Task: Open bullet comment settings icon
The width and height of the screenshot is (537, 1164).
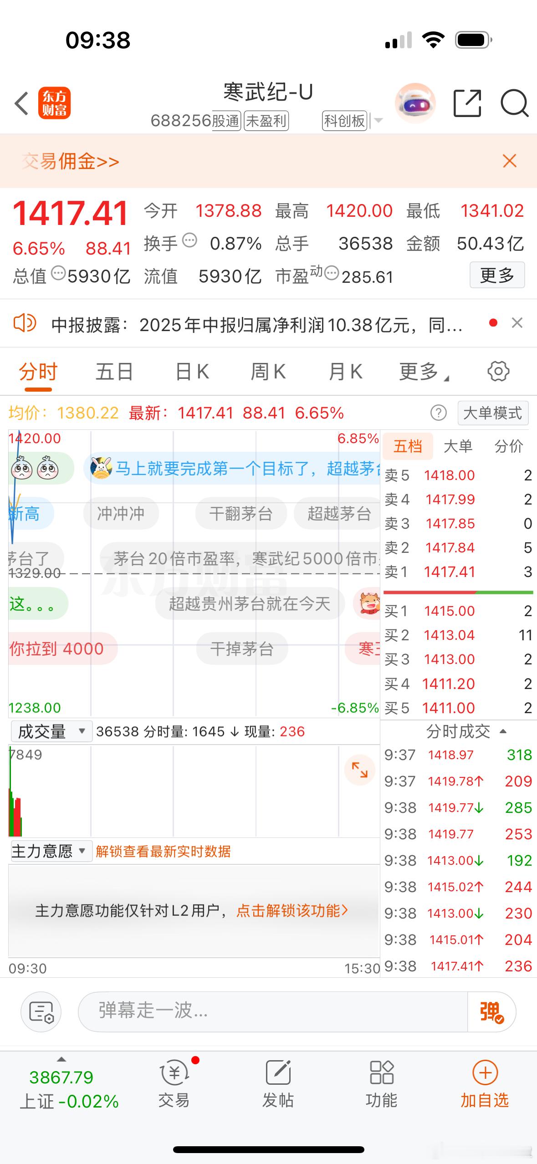Action: (x=41, y=1012)
